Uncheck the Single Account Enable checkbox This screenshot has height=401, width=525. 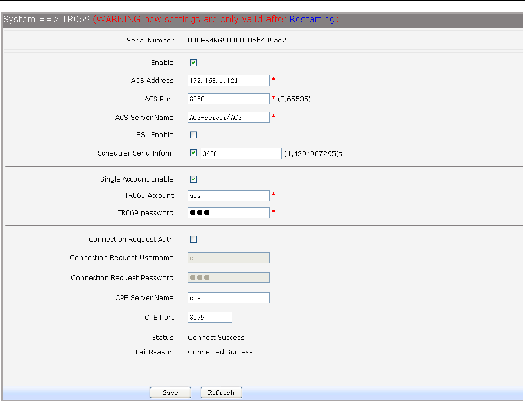(x=193, y=179)
